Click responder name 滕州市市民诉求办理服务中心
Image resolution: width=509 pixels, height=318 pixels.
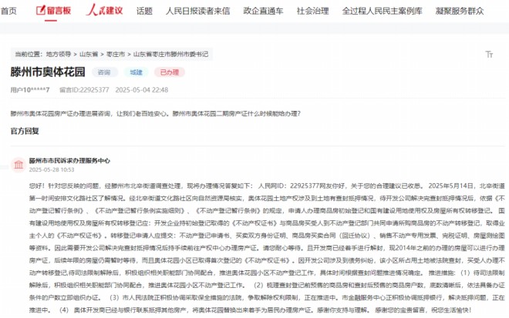pos(69,160)
